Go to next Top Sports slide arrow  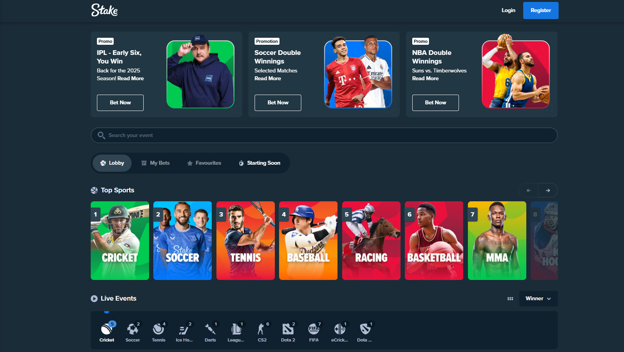coord(548,190)
